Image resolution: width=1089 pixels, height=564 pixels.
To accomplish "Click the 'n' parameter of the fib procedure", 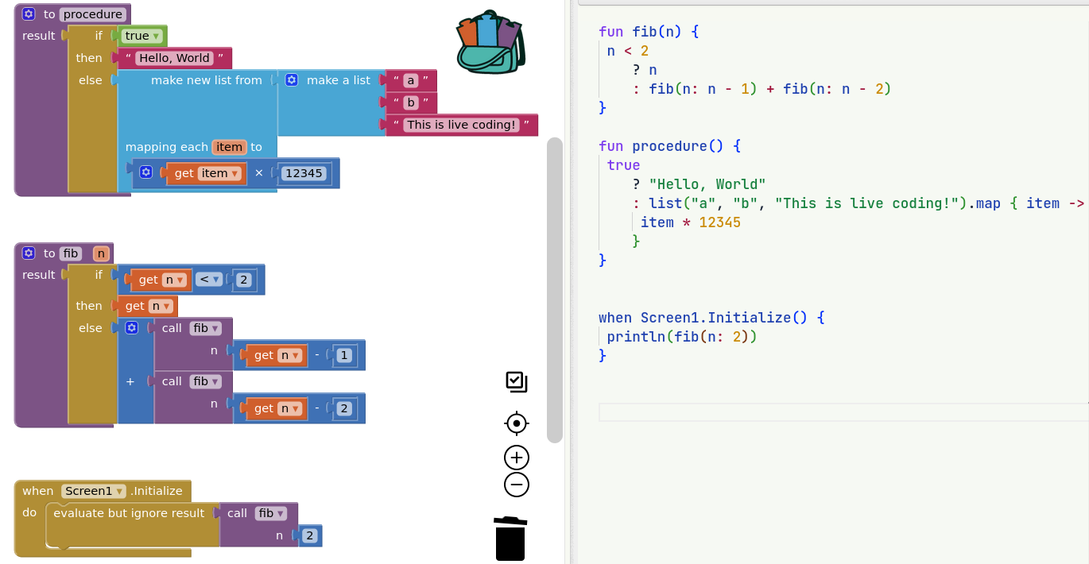I will (101, 253).
